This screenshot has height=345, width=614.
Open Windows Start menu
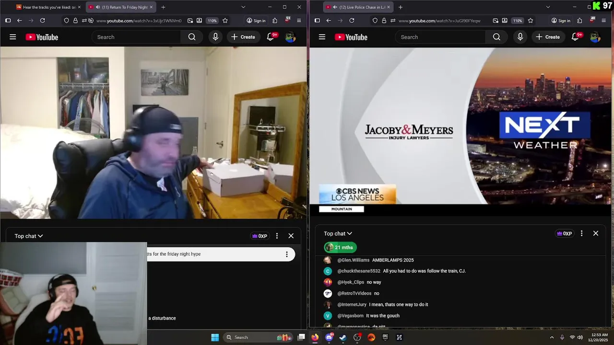pyautogui.click(x=215, y=337)
